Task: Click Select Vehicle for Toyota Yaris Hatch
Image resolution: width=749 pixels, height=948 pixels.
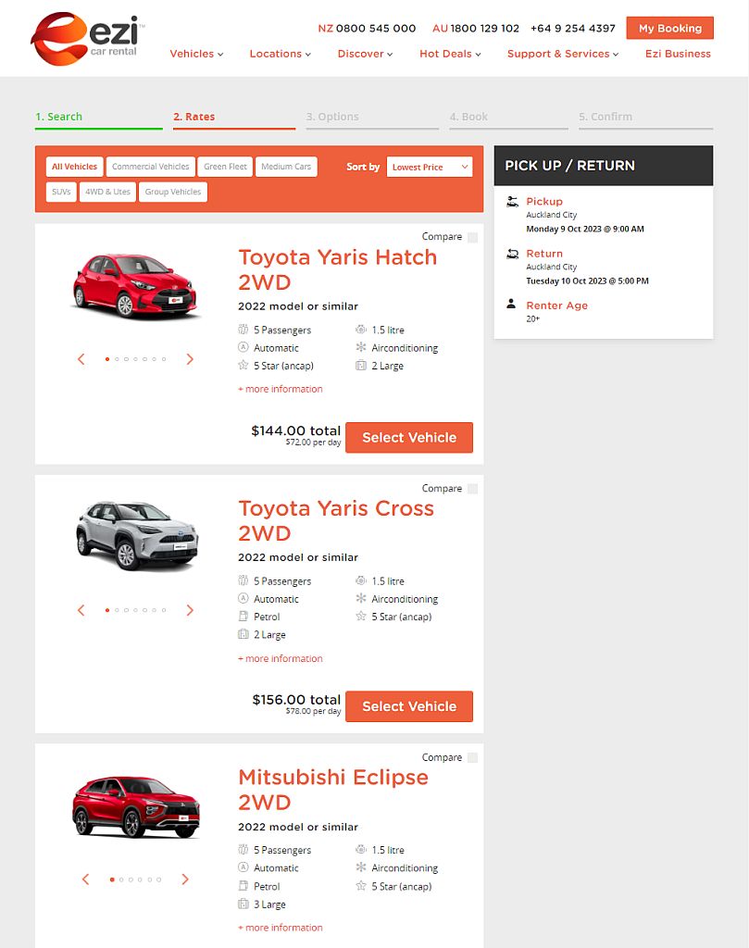Action: (409, 437)
